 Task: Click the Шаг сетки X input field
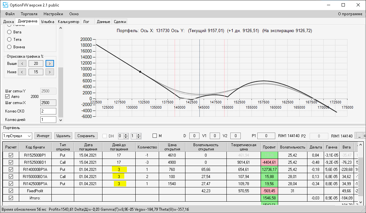tap(48, 103)
